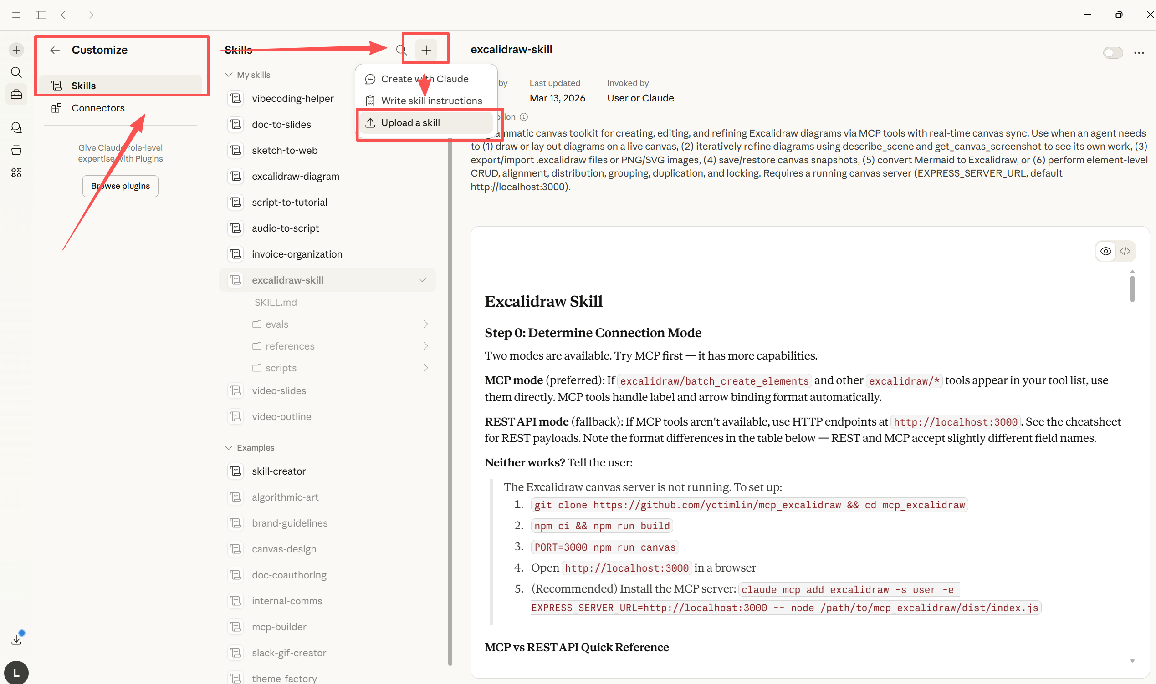Click the plus icon to add a skill
The width and height of the screenshot is (1156, 684).
pyautogui.click(x=426, y=50)
